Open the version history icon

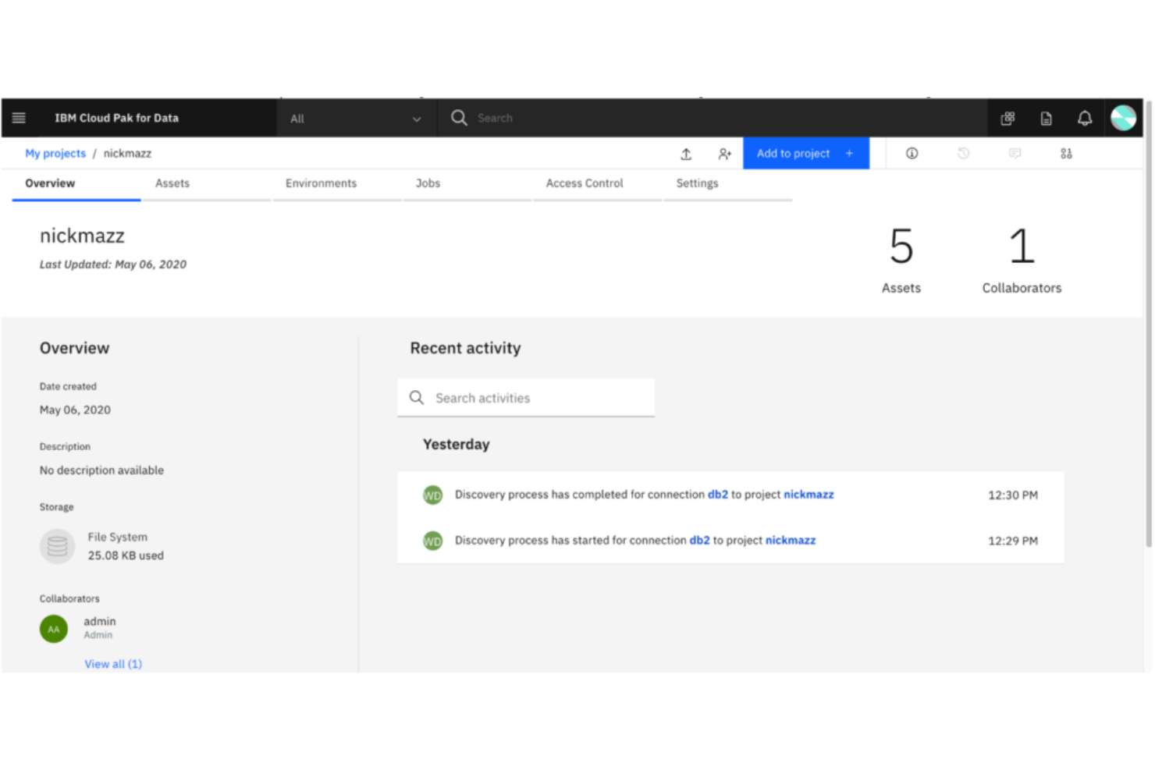(x=964, y=154)
